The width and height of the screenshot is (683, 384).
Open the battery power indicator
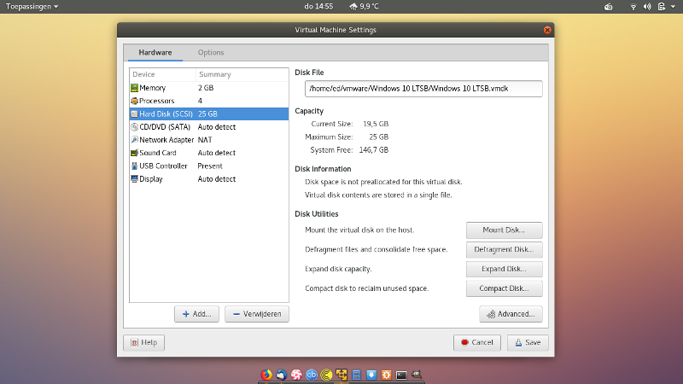[661, 7]
